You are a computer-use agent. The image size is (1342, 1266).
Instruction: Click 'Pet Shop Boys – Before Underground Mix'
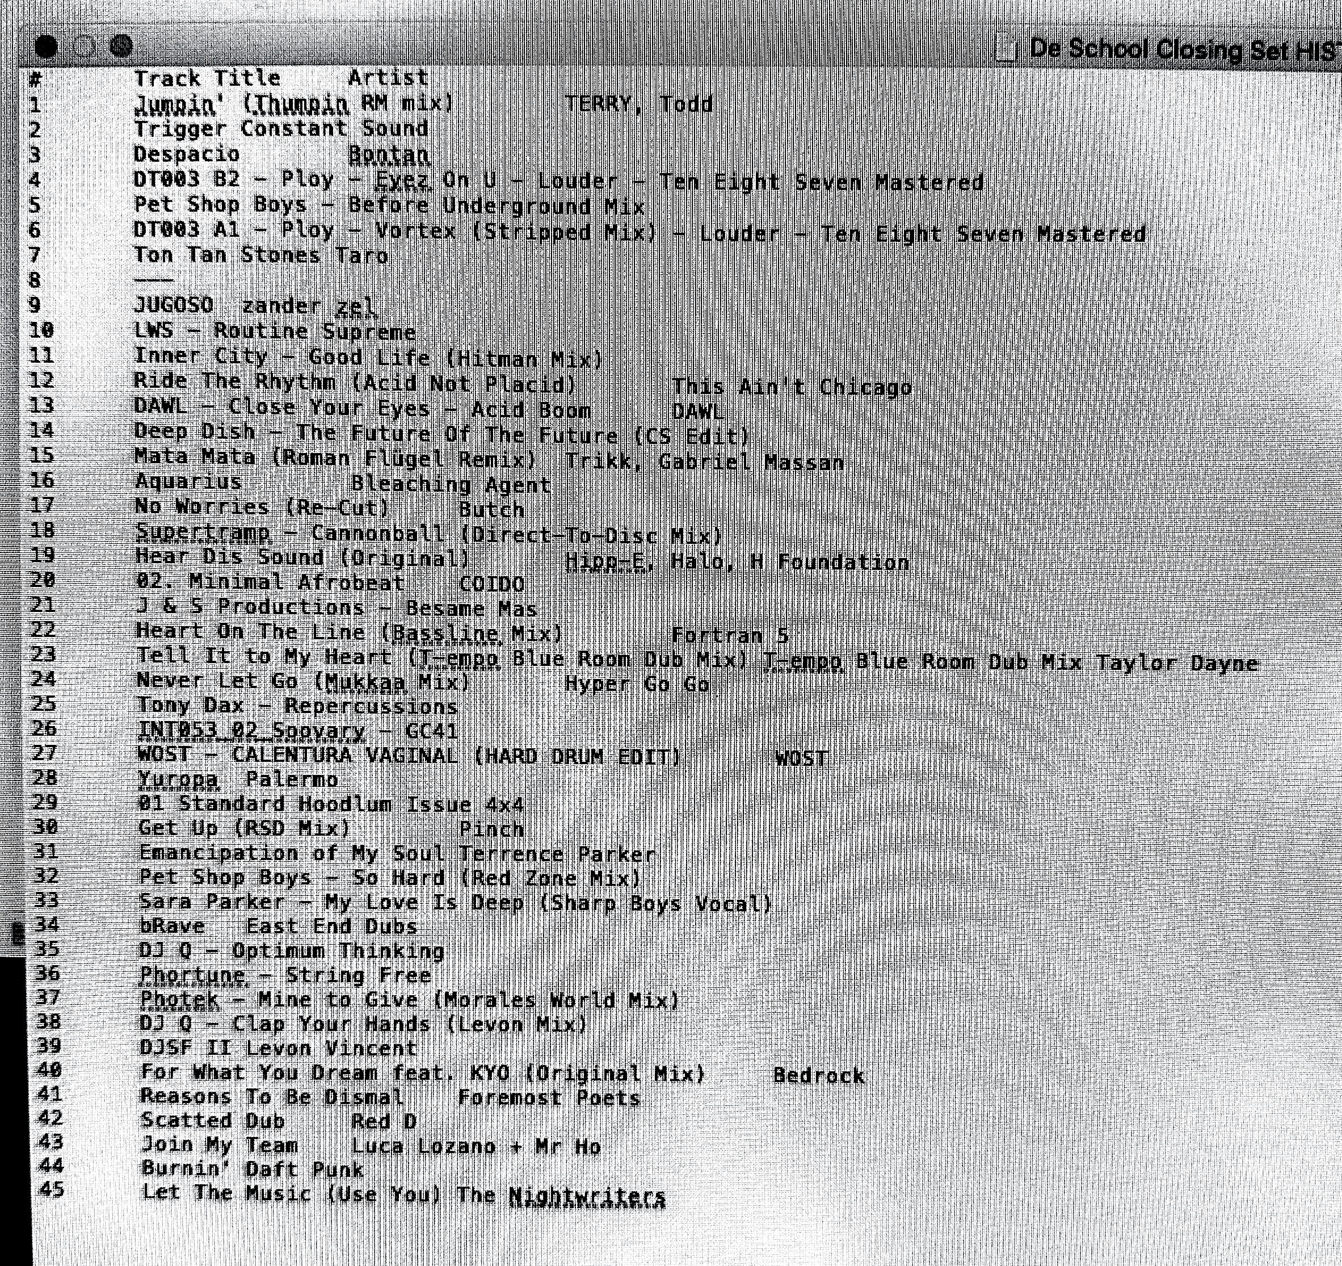click(x=389, y=206)
